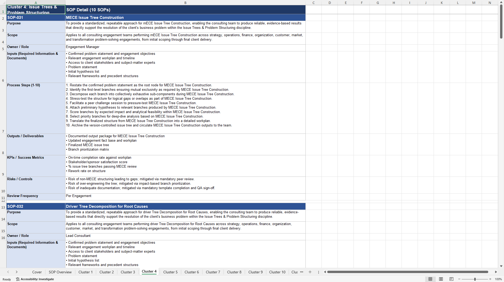Select the 'Per Engagement' cell
The width and height of the screenshot is (504, 282).
point(185,197)
